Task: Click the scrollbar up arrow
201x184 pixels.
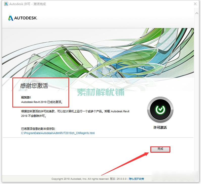Action: tap(197, 13)
